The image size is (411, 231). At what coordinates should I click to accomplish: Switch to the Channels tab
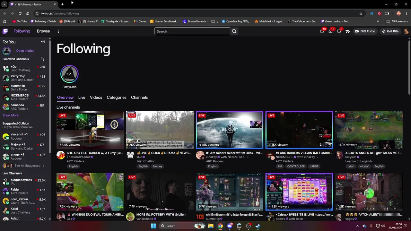[x=139, y=98]
